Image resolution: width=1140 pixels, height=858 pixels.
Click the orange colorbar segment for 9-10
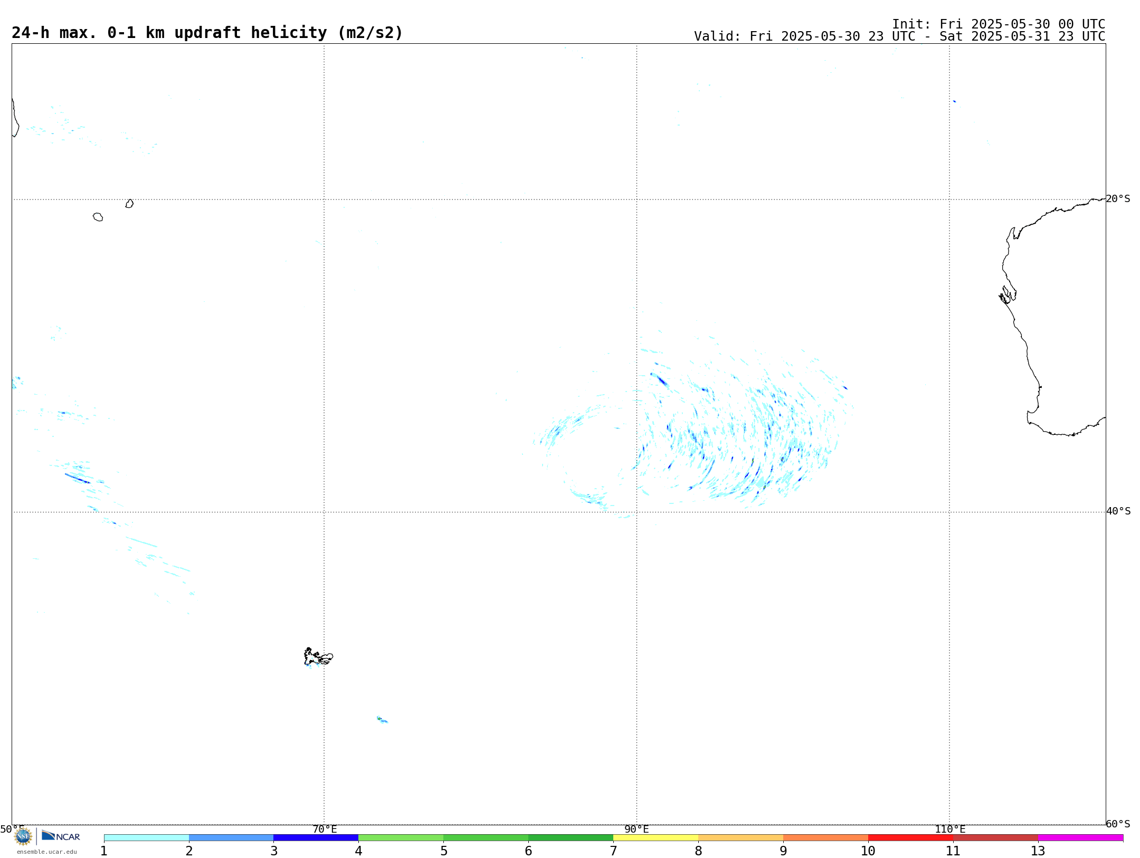pos(826,837)
